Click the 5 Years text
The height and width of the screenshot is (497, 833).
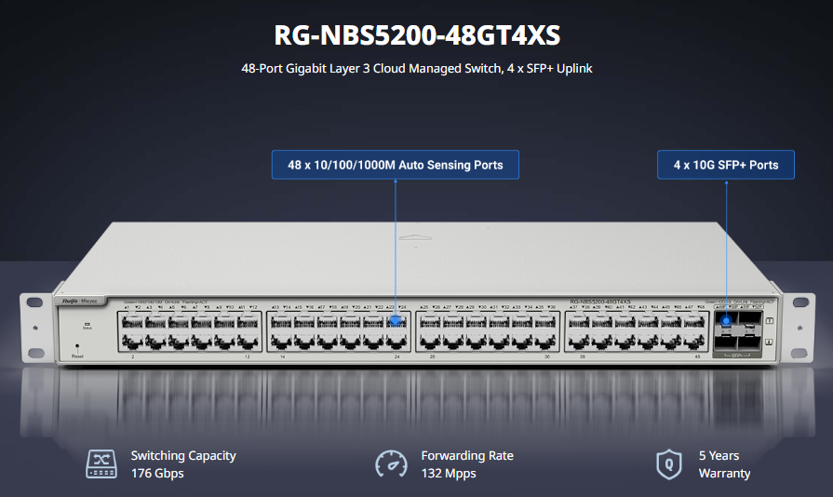[x=719, y=456]
